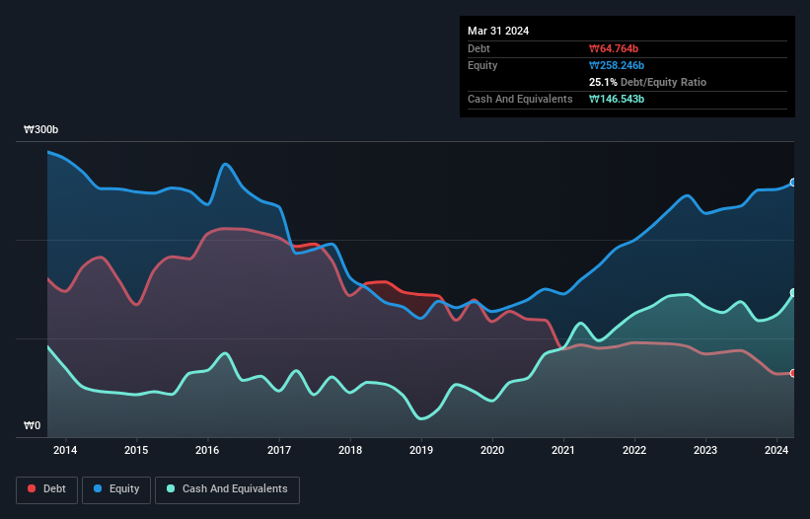Click the 2016 x-axis label

(x=207, y=450)
